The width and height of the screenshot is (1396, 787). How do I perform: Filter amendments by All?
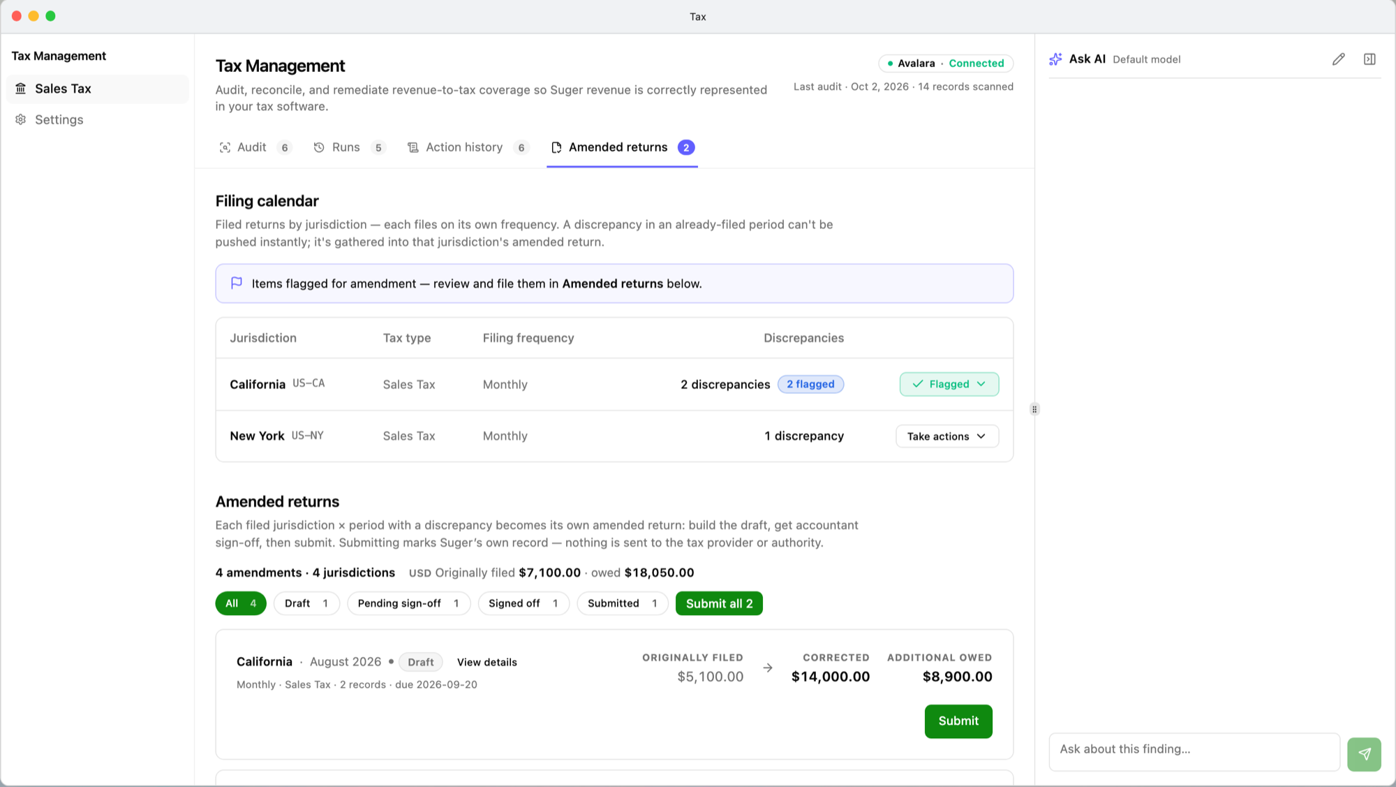point(241,603)
